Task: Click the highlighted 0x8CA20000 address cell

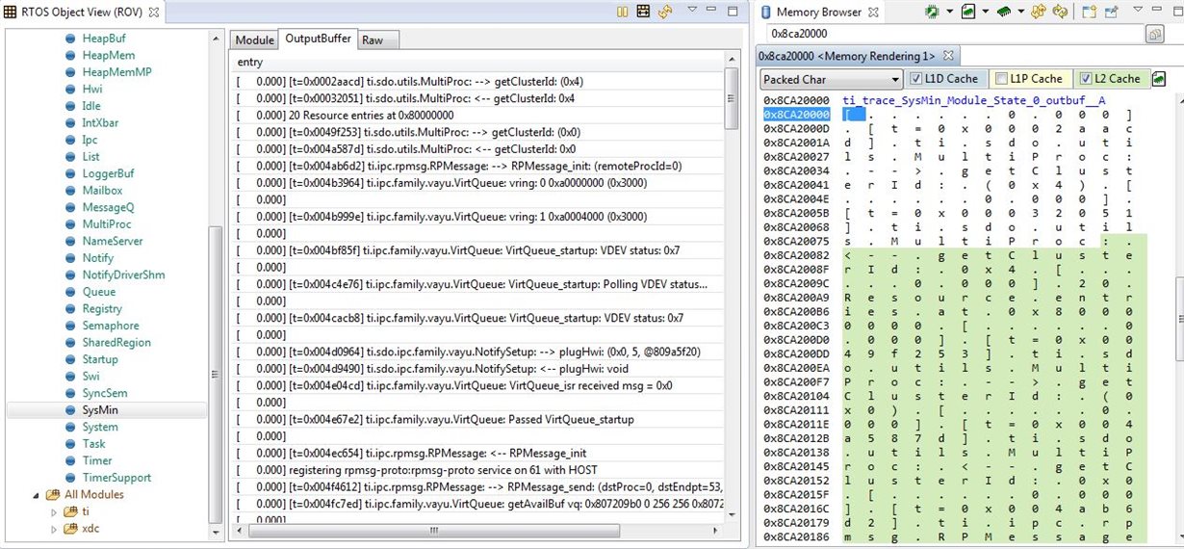Action: 796,115
